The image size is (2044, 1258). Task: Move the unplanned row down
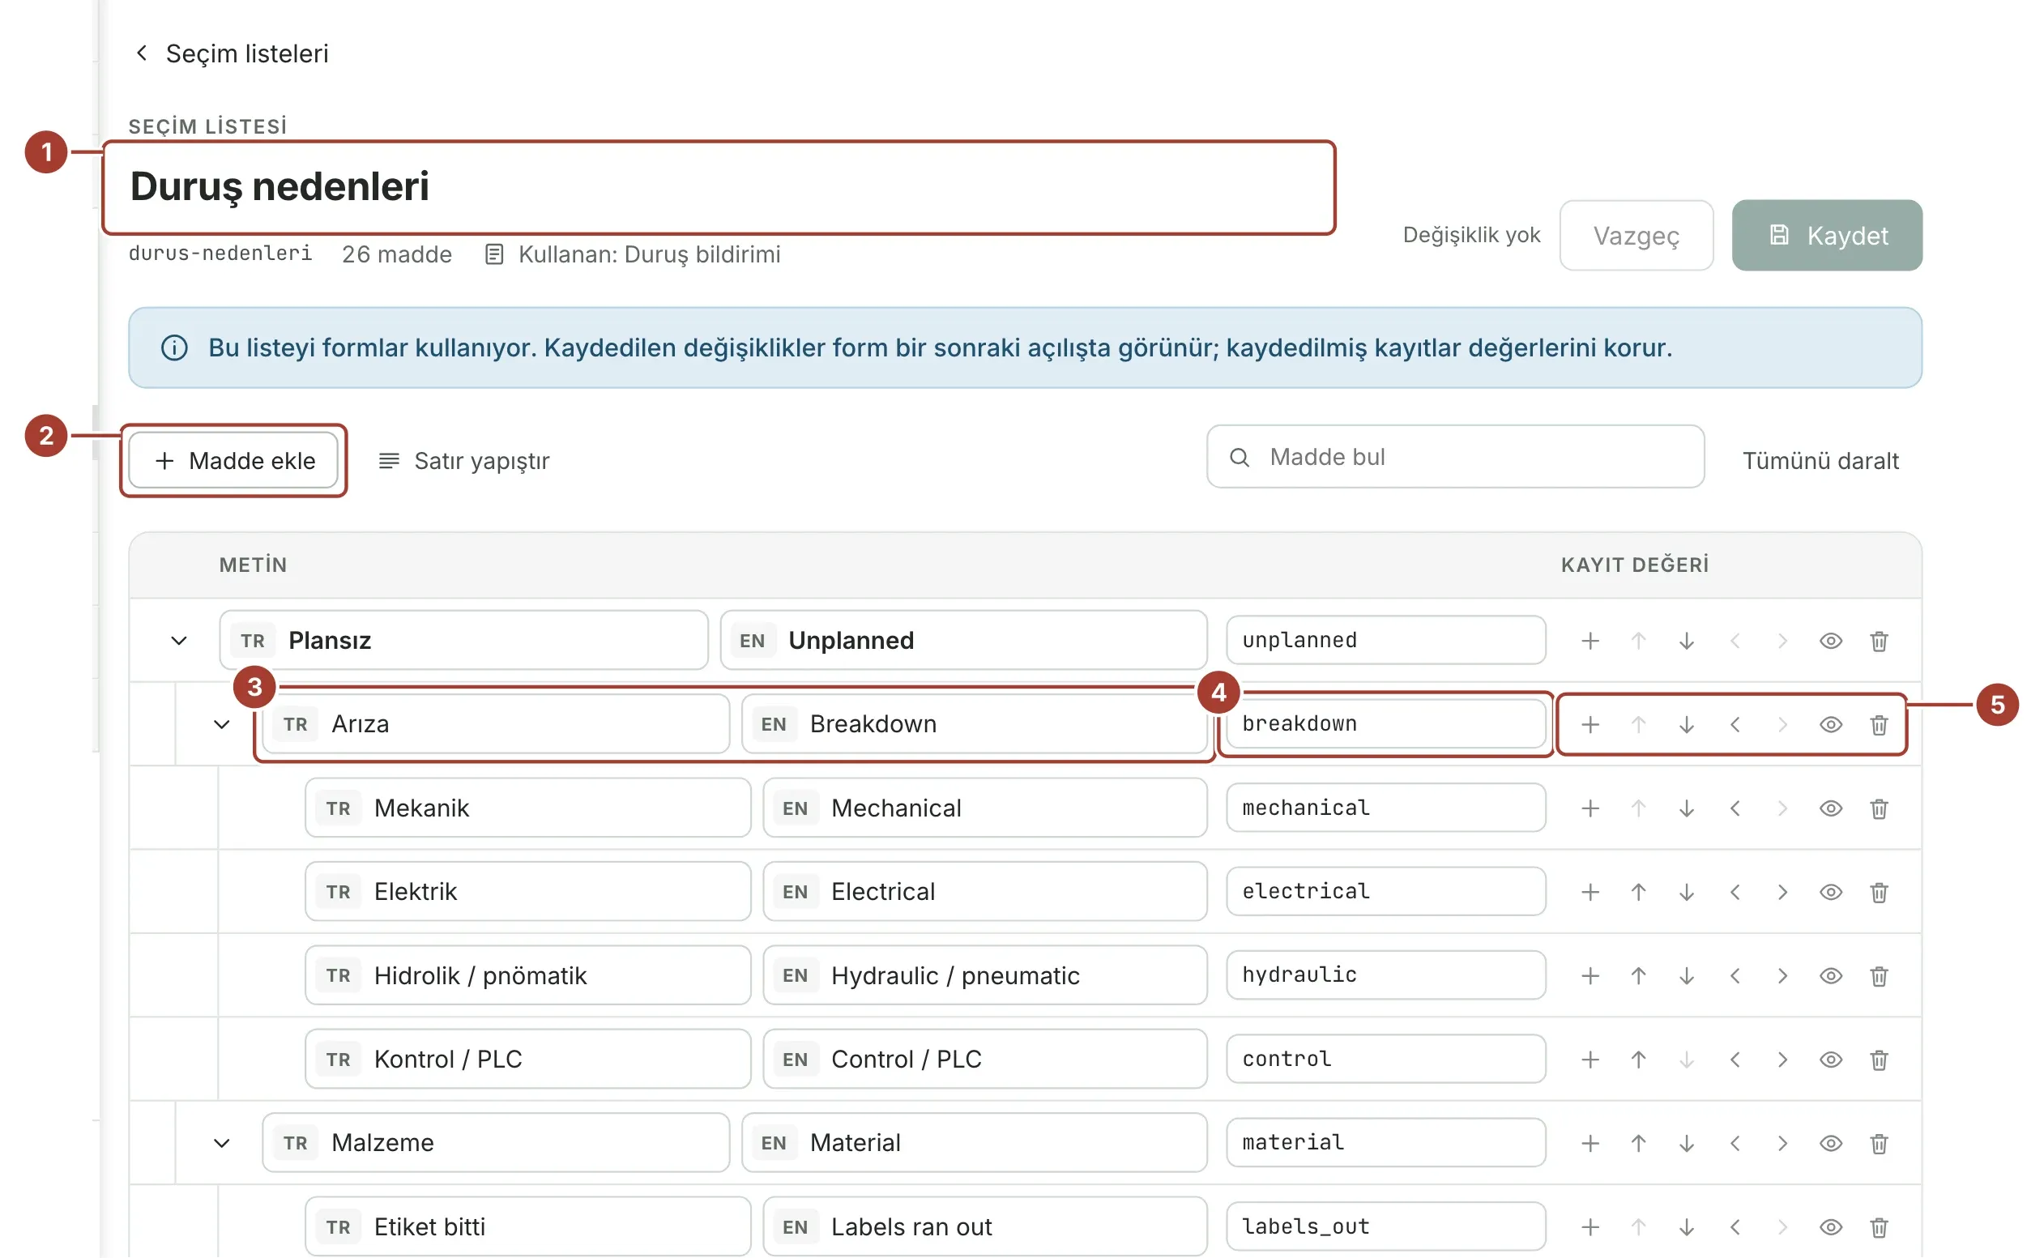[1686, 641]
